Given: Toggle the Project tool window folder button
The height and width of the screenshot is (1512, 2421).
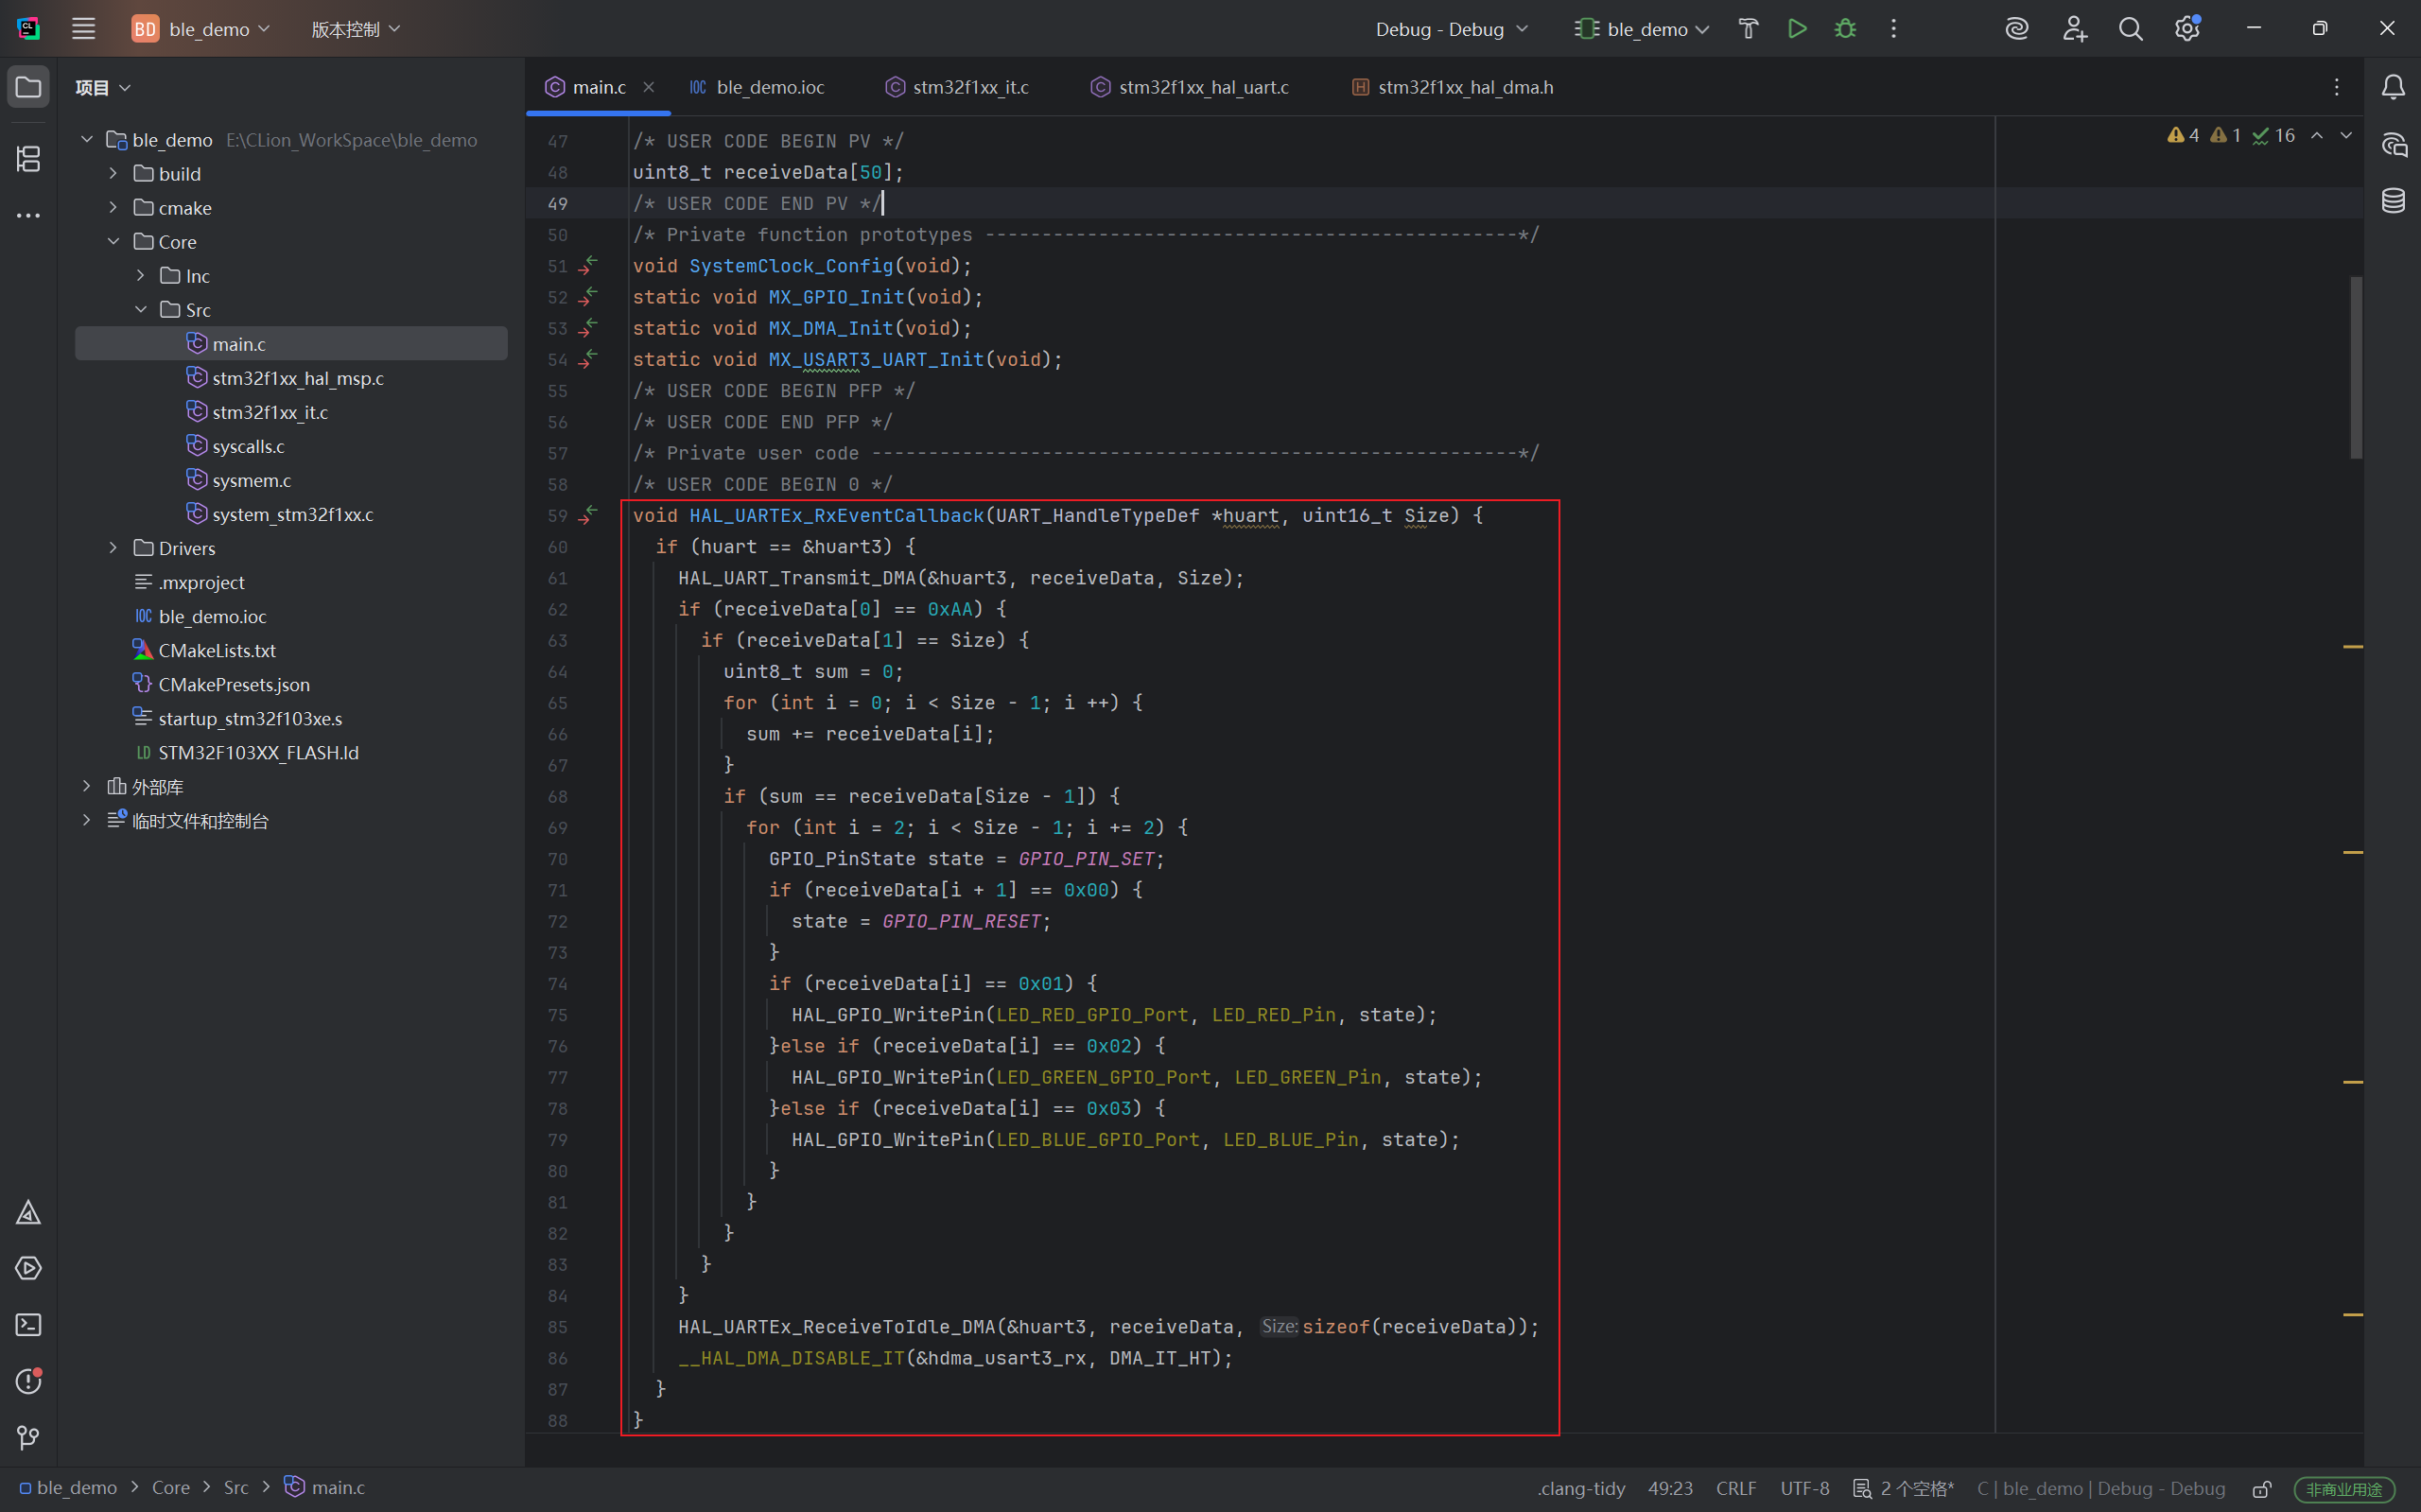Looking at the screenshot, I should point(28,87).
